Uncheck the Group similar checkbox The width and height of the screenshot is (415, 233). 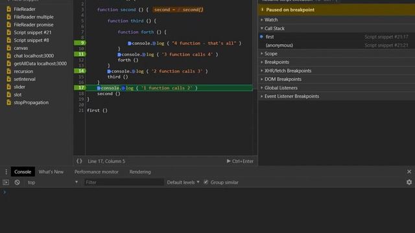206,182
